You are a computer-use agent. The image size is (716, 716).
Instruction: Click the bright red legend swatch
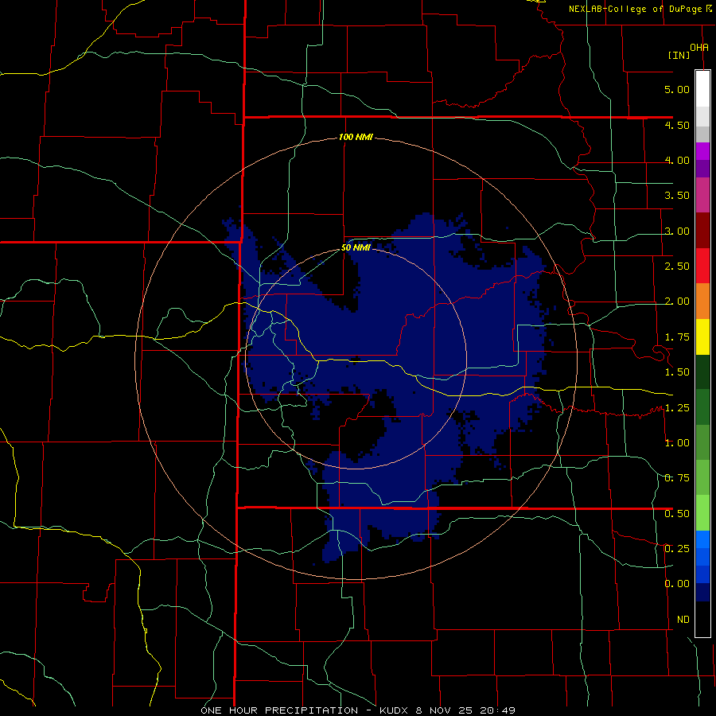702,266
